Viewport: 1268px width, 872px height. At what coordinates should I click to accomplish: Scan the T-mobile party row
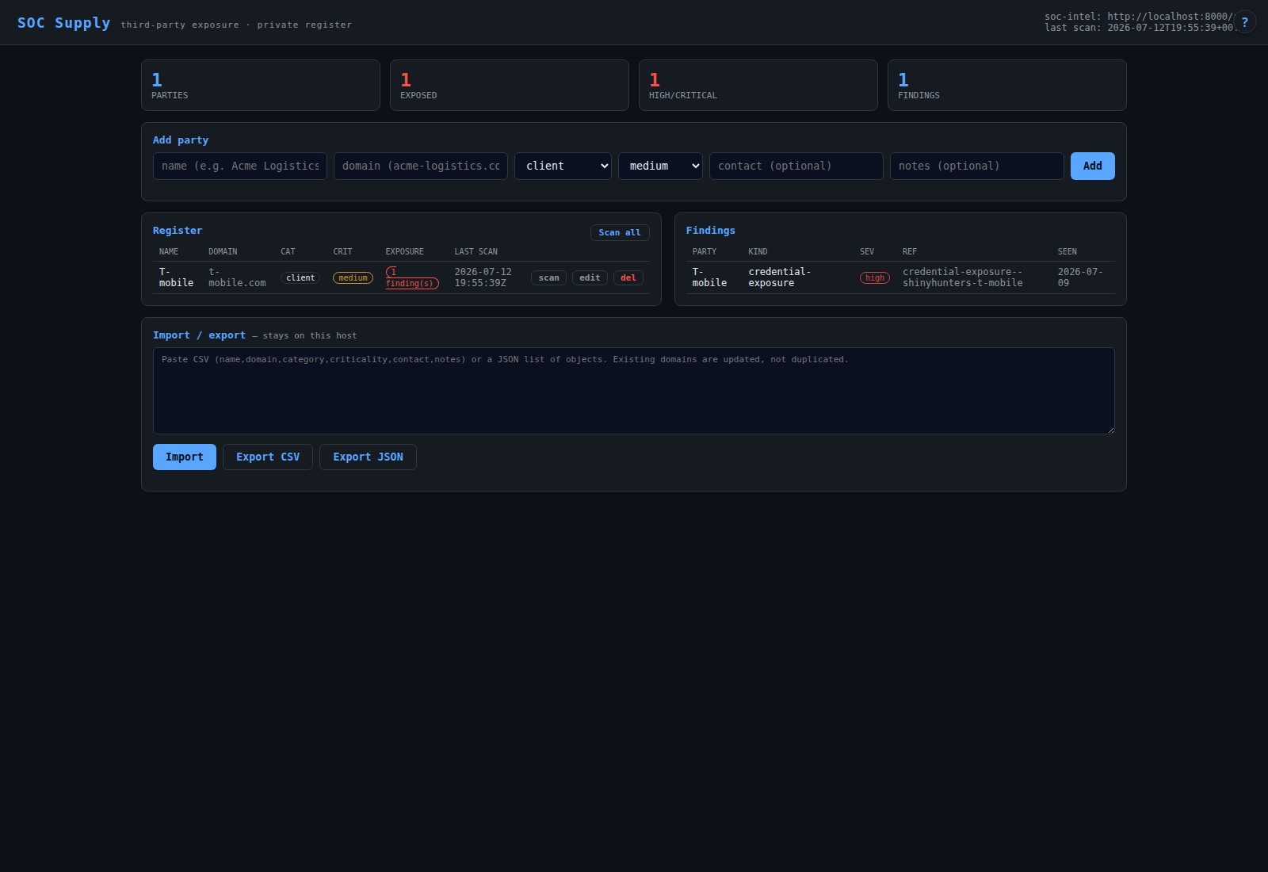coord(548,277)
